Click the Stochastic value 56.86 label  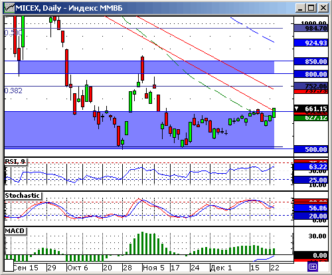[311, 208]
